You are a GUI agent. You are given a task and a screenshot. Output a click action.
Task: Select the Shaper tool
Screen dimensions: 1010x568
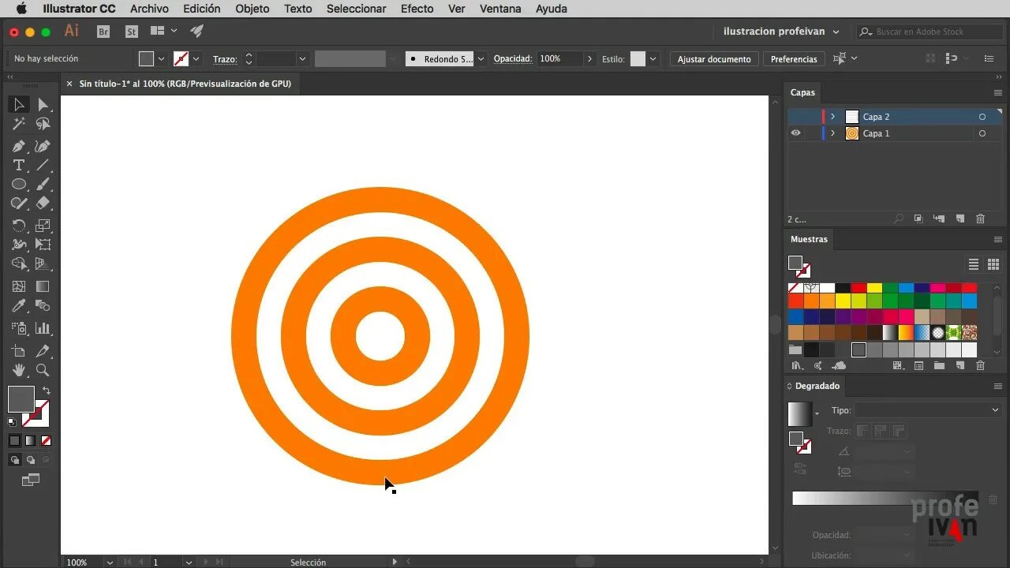point(19,203)
